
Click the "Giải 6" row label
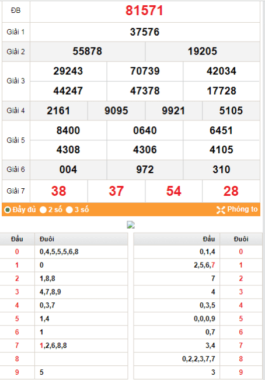[16, 170]
